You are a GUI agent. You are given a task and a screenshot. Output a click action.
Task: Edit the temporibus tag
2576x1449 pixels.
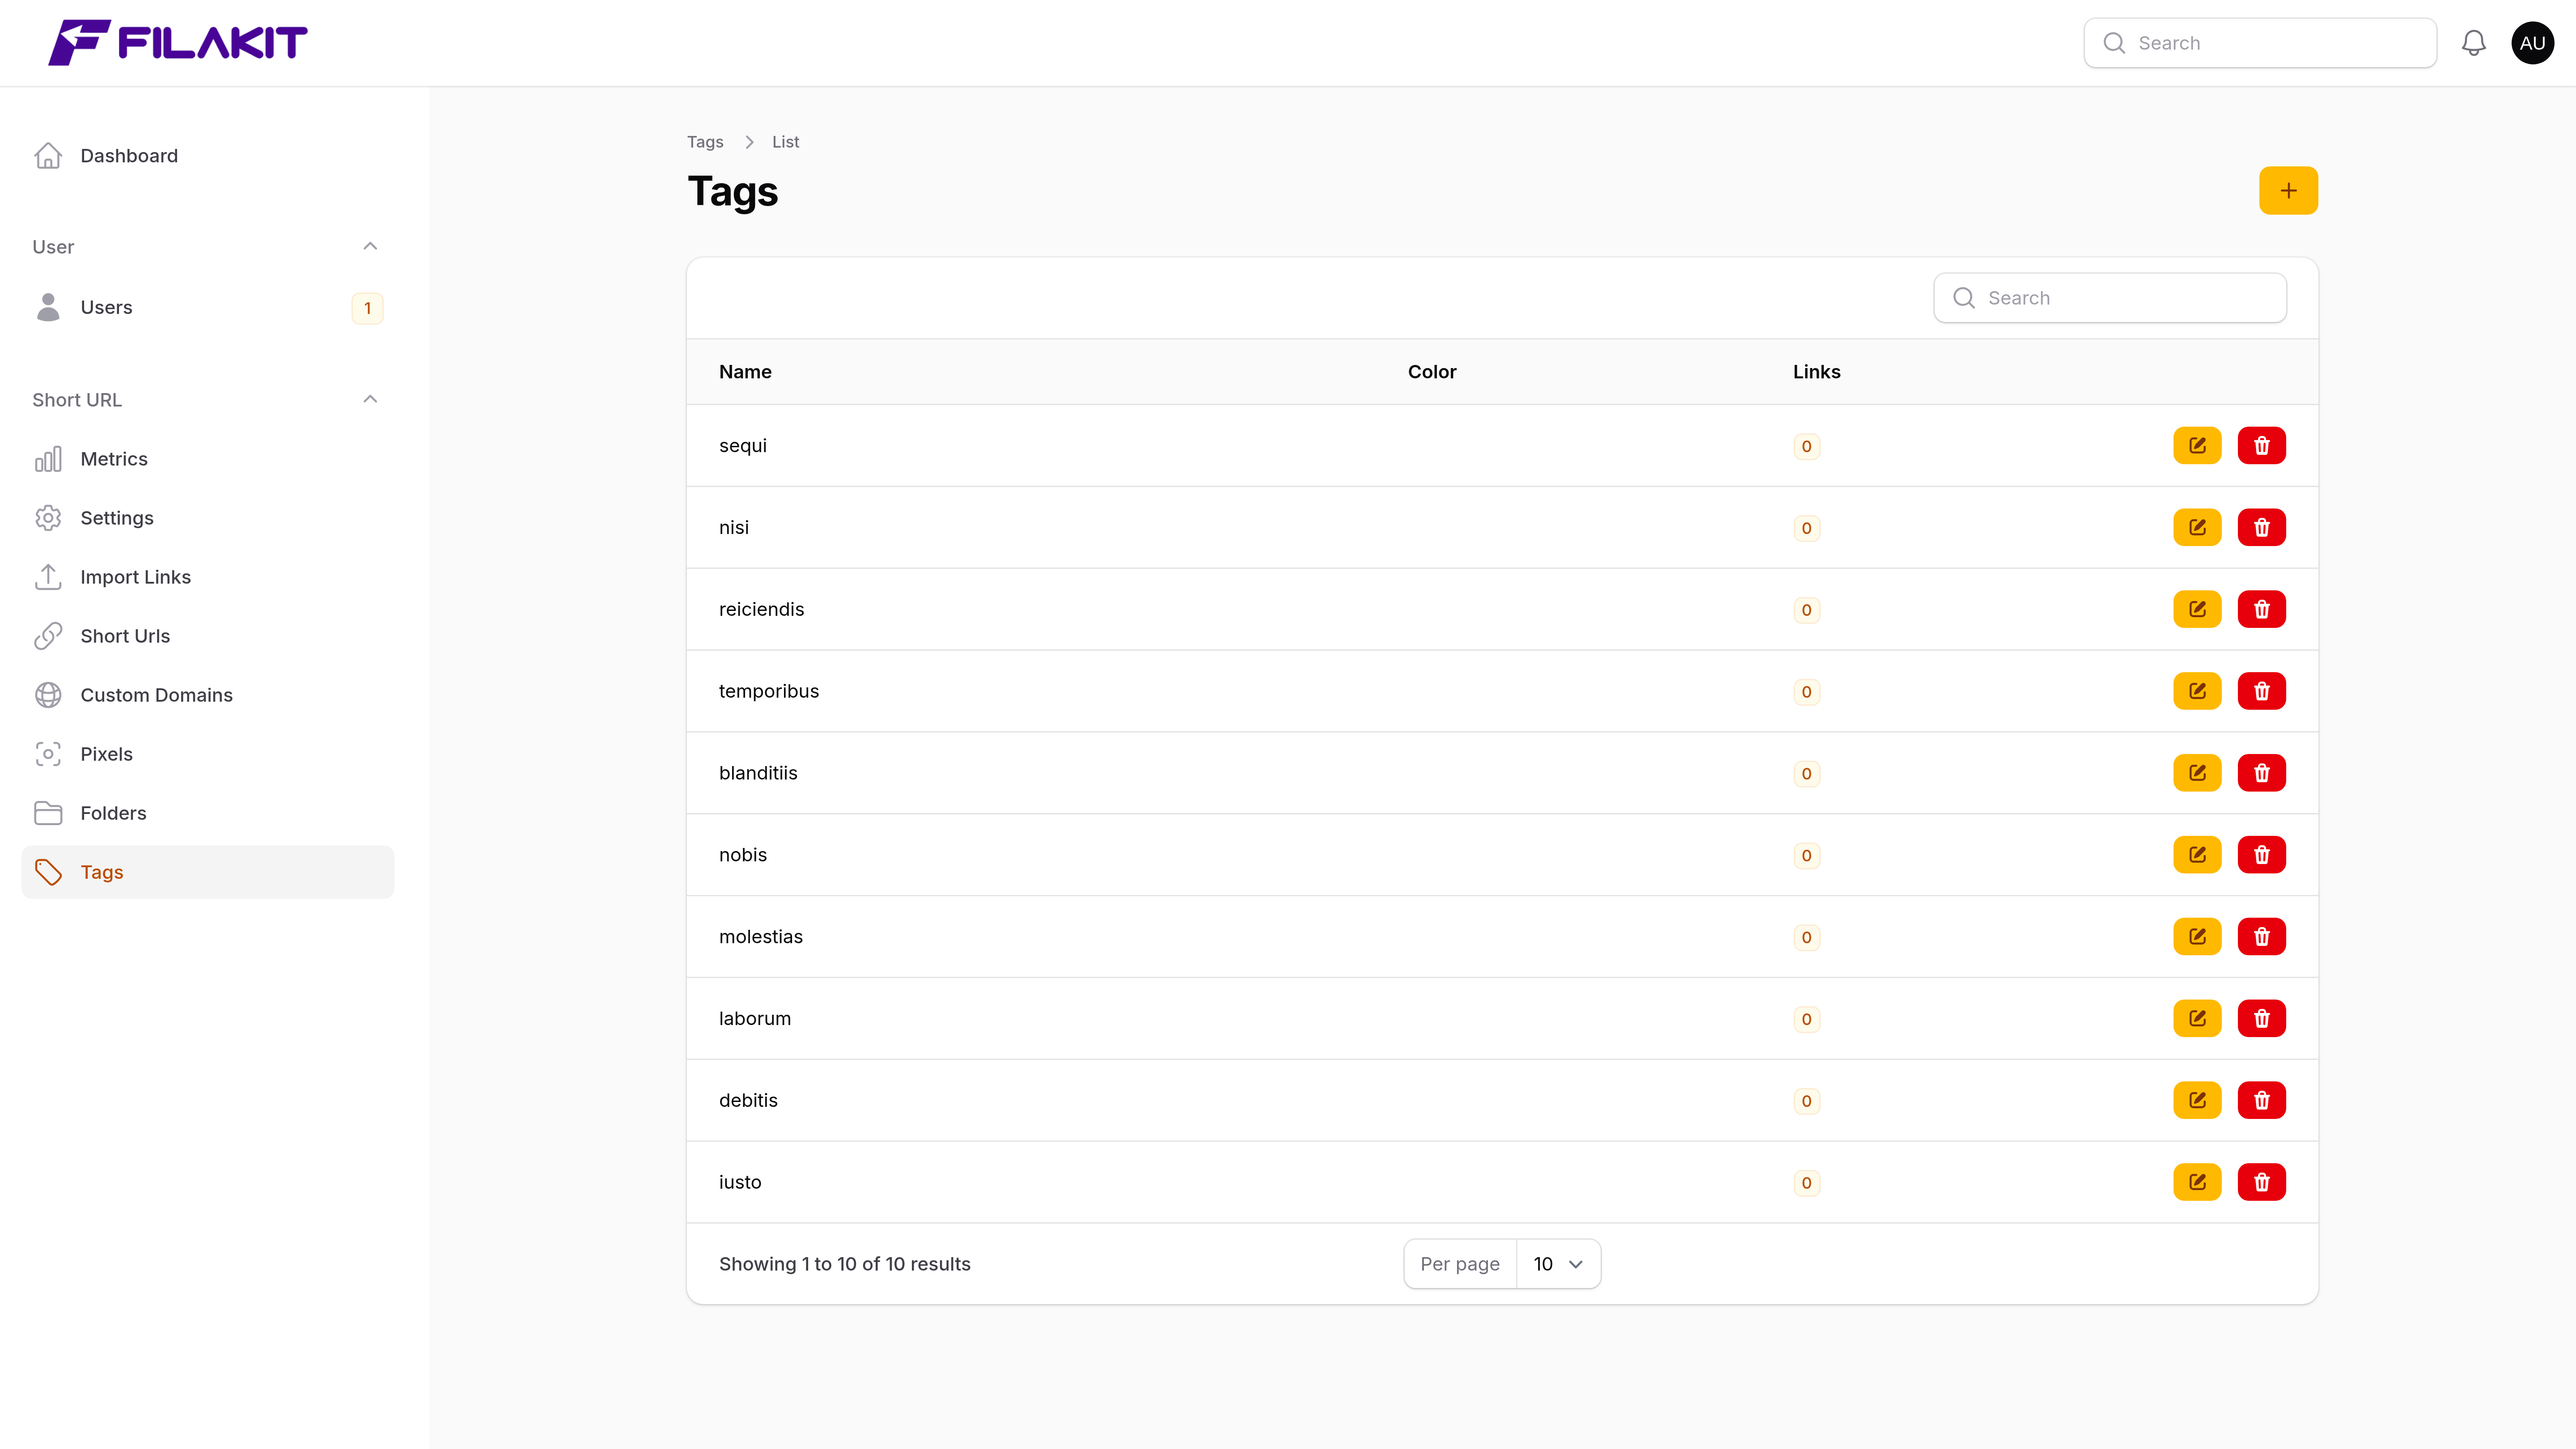(2197, 692)
